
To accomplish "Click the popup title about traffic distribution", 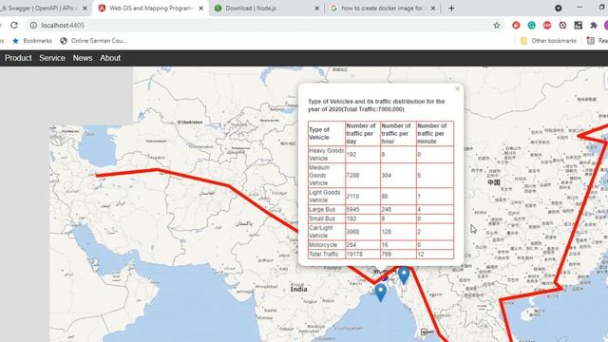I will (376, 105).
